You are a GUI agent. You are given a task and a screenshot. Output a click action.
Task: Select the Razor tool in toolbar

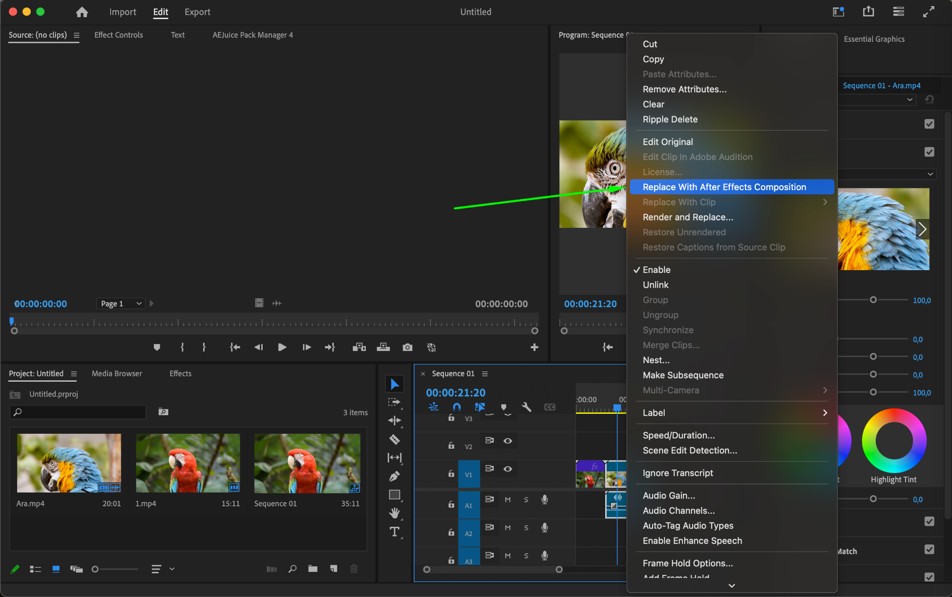[x=394, y=439]
